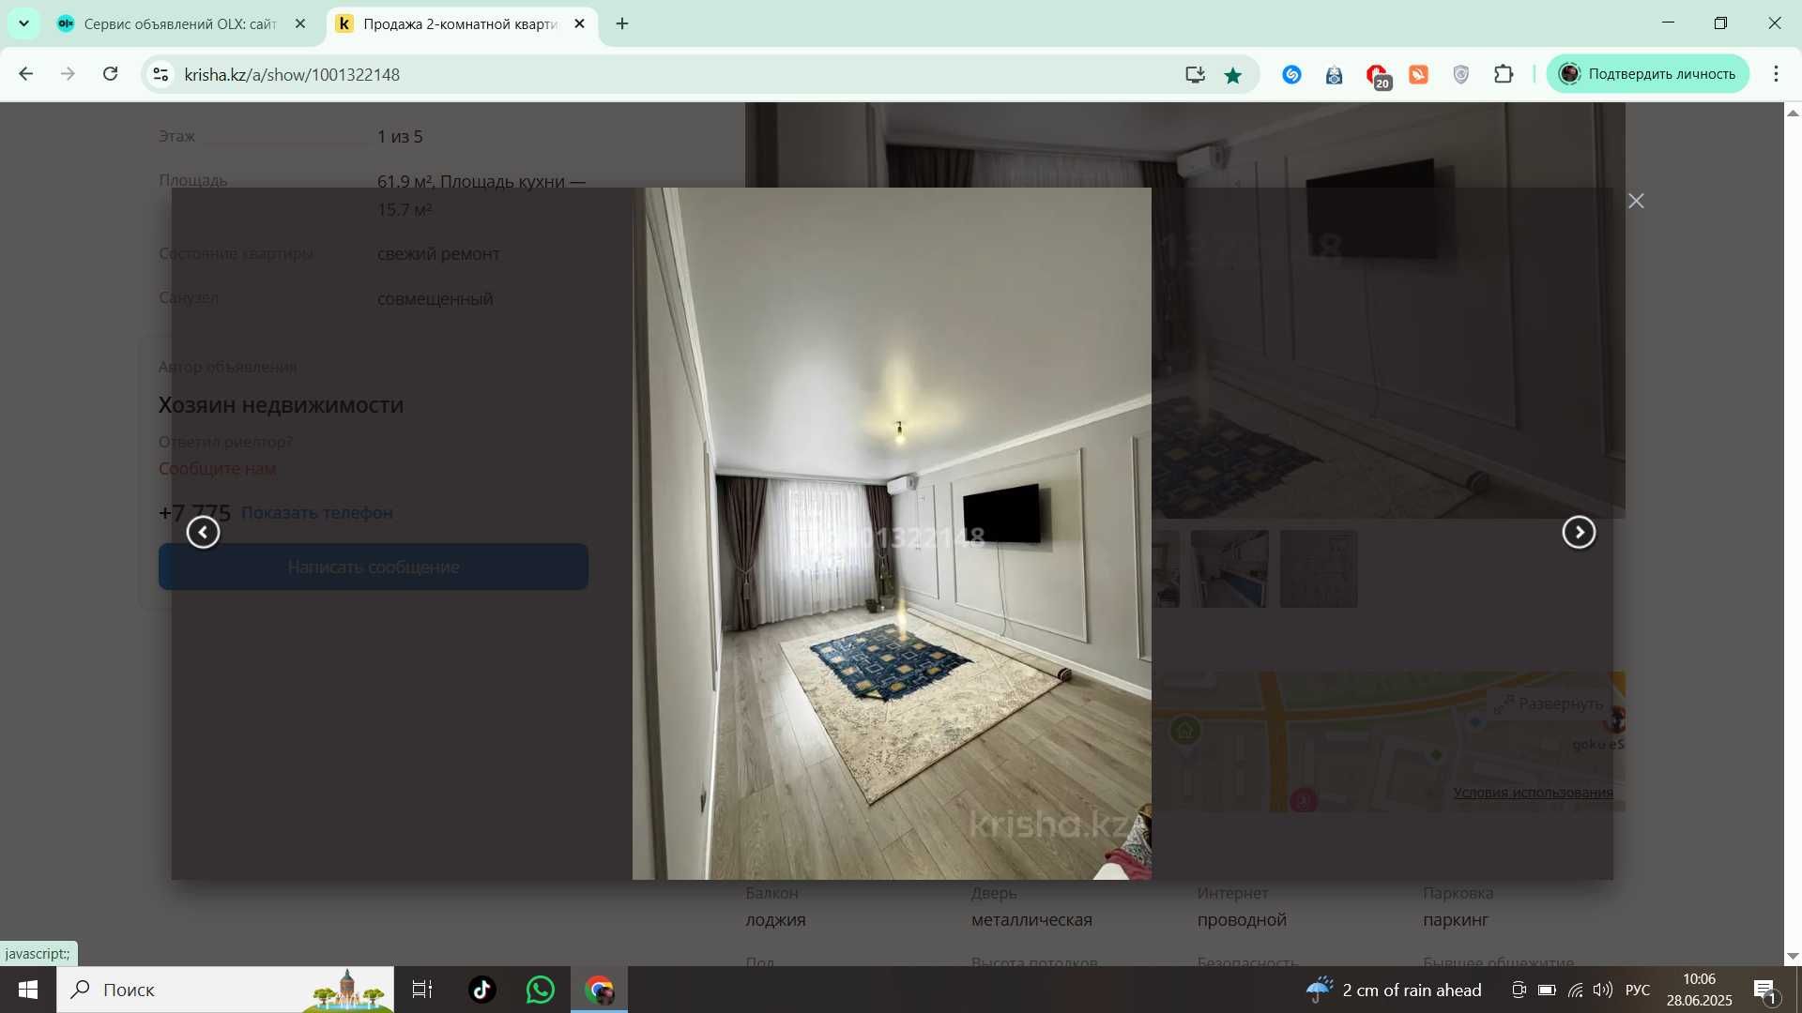Bookmark this page with star icon
1802x1013 pixels.
tap(1233, 75)
